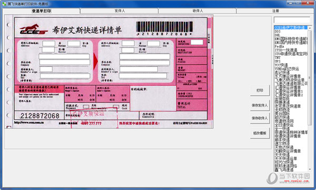Click the 保存收件人 button
This screenshot has width=316, height=190.
[x=260, y=118]
